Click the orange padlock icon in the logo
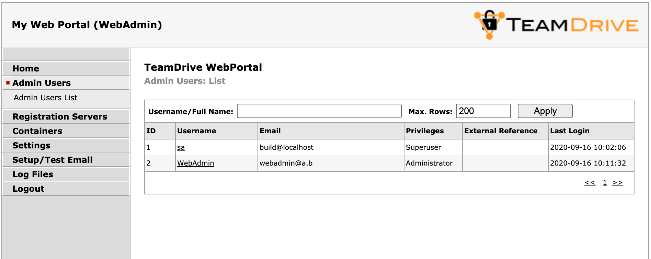This screenshot has height=259, width=651. 489,22
